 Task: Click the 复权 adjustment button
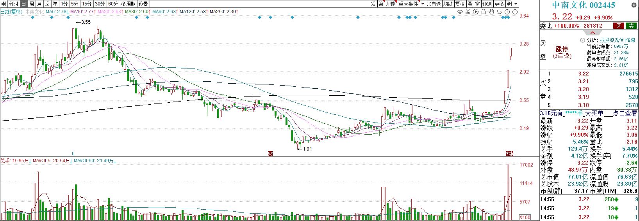[460, 4]
